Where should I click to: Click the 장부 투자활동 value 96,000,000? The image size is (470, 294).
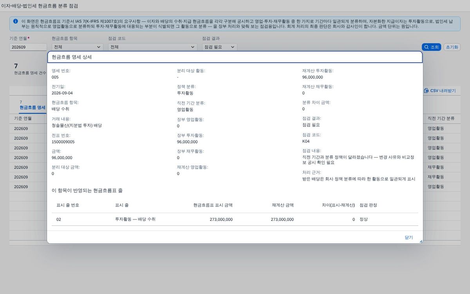[187, 142]
